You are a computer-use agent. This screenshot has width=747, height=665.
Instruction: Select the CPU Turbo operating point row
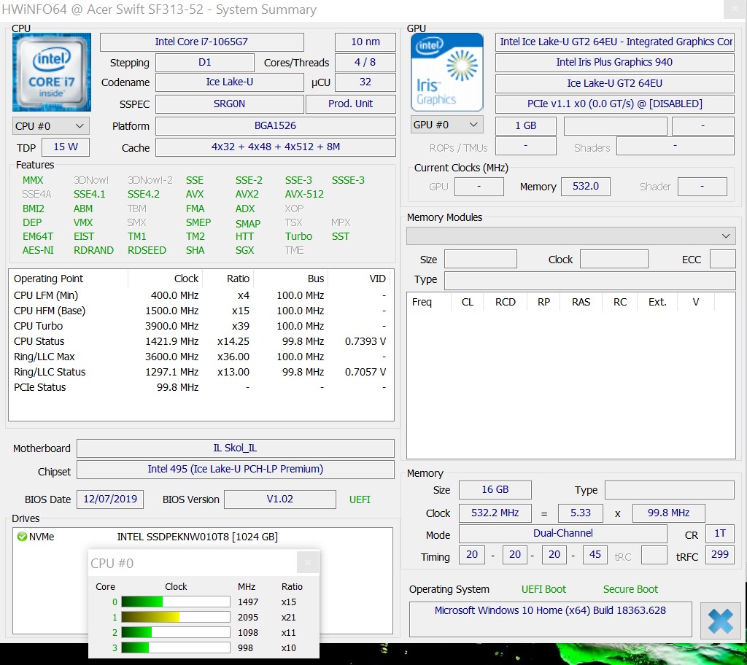coord(200,327)
